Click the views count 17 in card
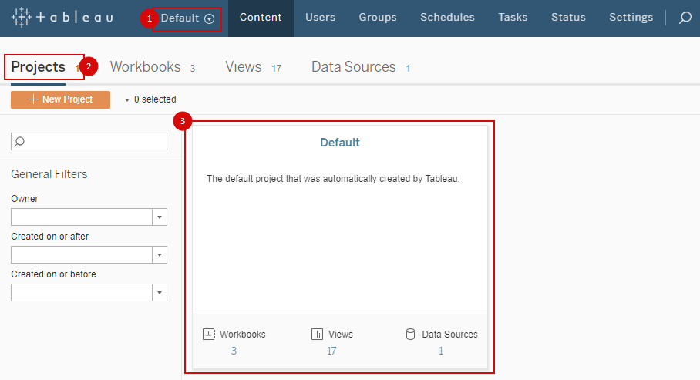The image size is (700, 380). pyautogui.click(x=331, y=351)
